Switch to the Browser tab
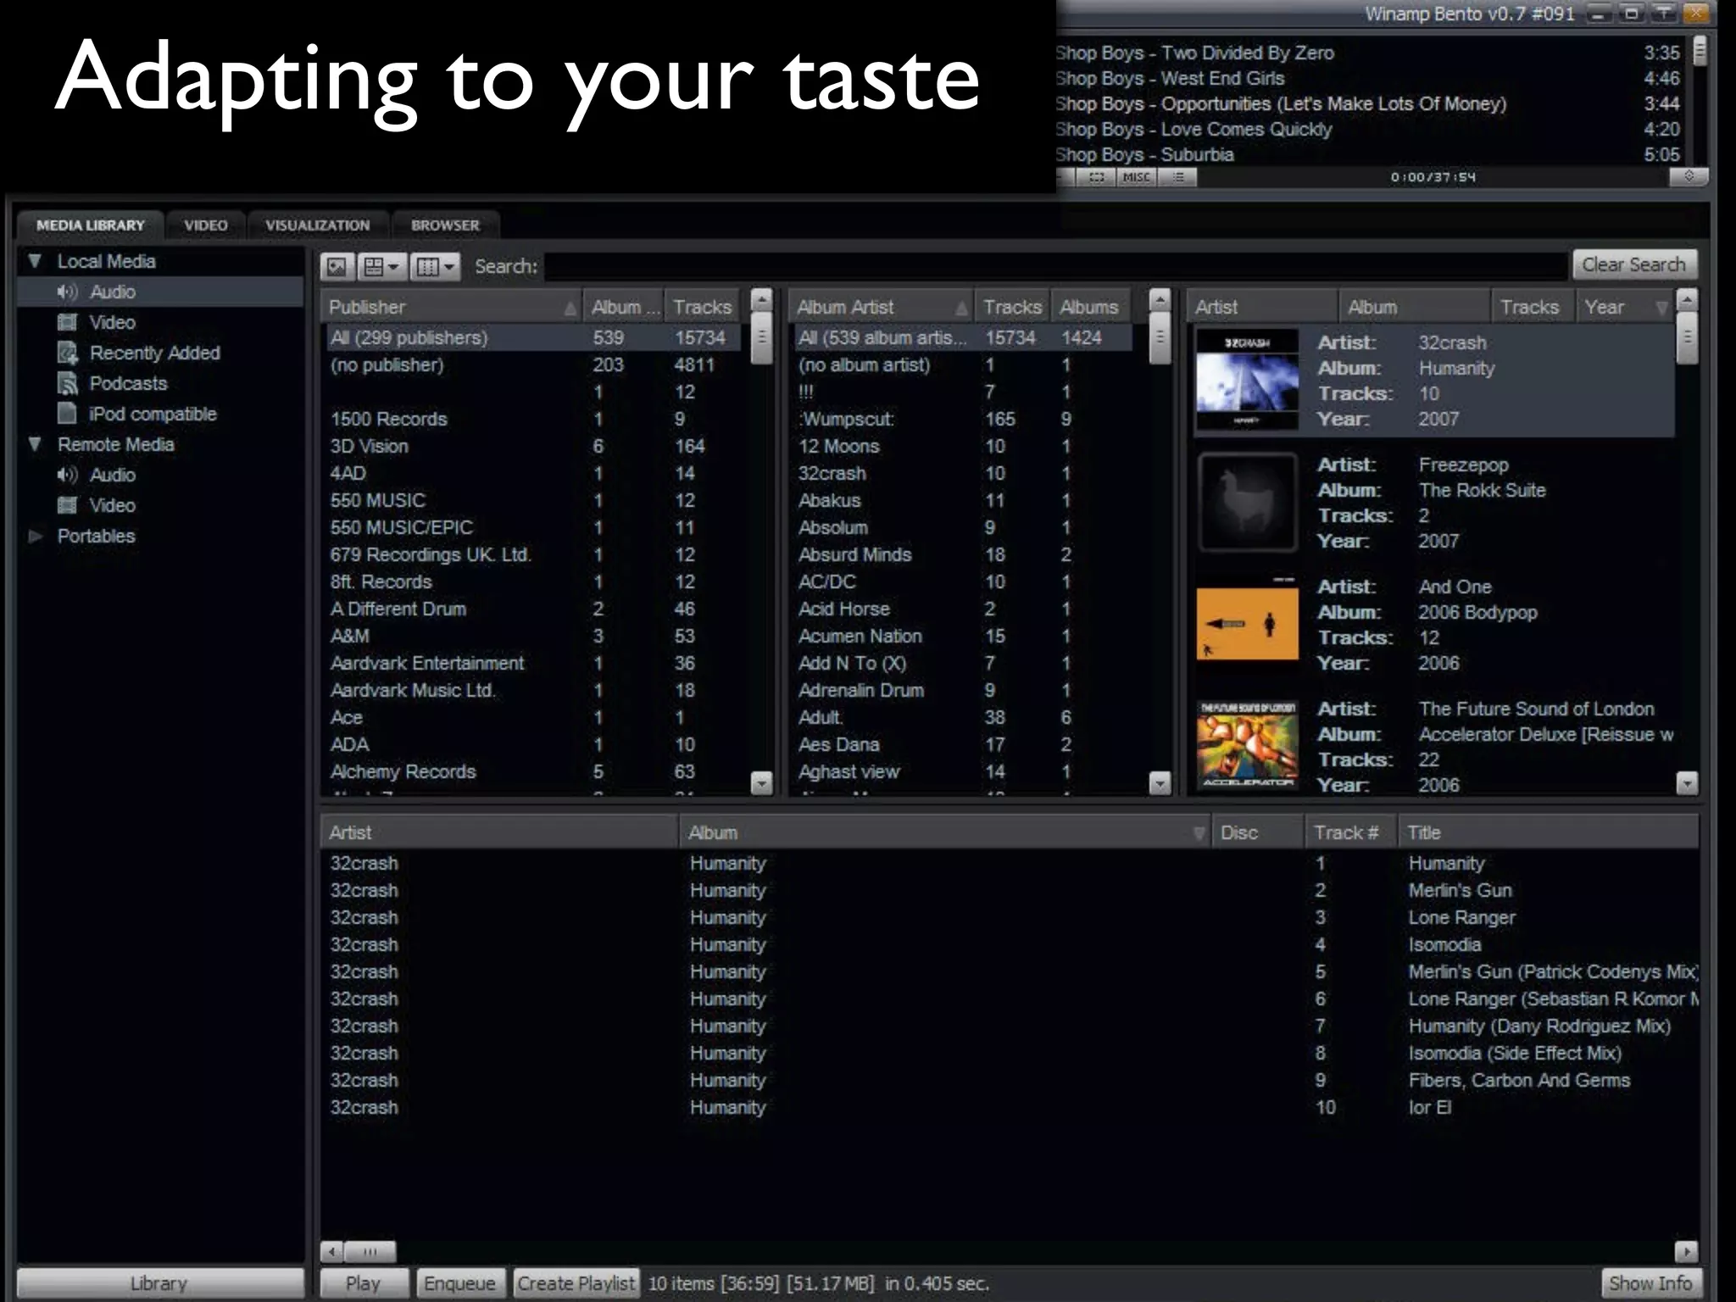 coord(445,225)
